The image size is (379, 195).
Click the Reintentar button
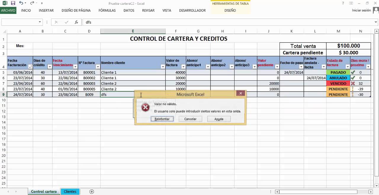coord(162,119)
